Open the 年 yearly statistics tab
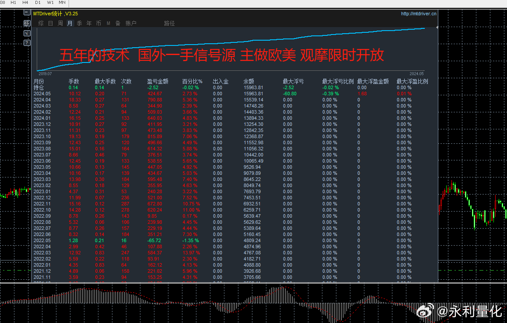 coord(89,23)
